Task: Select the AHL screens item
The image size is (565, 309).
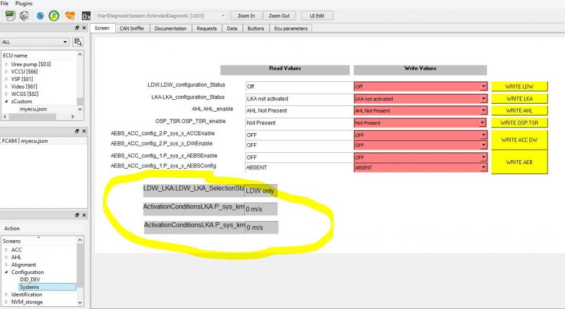Action: coord(16,257)
